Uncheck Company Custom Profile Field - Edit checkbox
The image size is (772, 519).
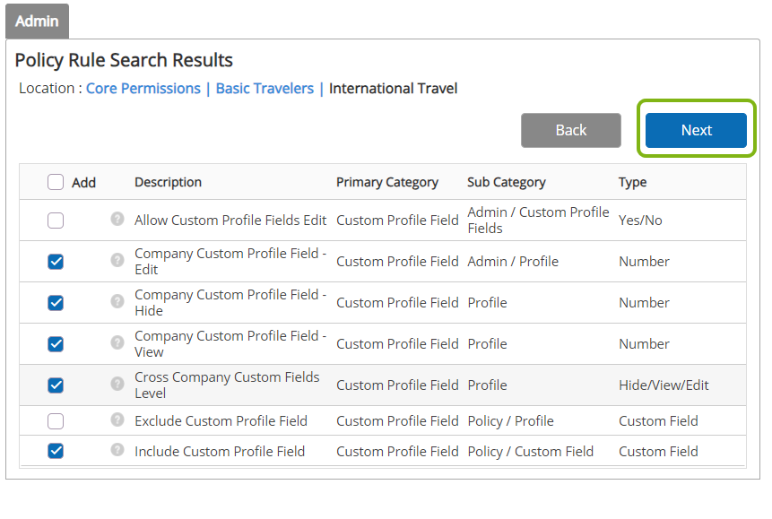point(56,262)
